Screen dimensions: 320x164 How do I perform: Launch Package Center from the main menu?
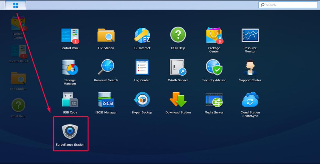pyautogui.click(x=214, y=36)
